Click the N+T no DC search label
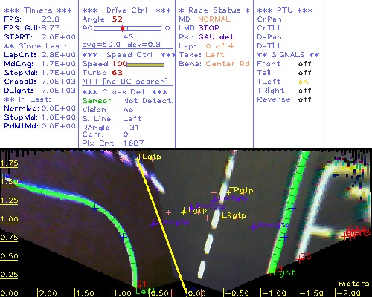This screenshot has height=297, width=372. [125, 82]
